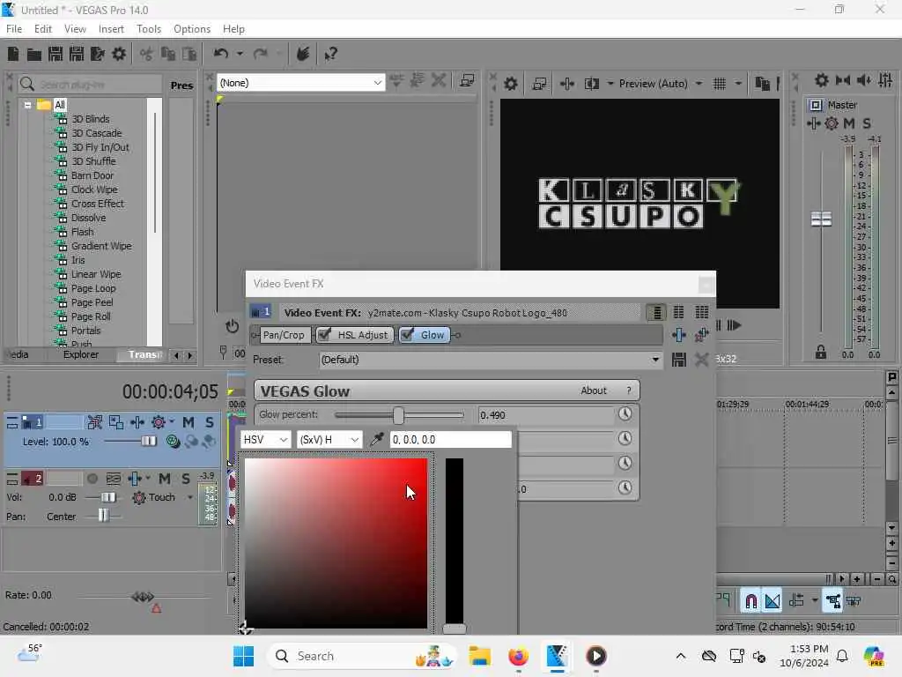Screen dimensions: 902x677
Task: Click the Plug-In Chain icon
Action: [x=679, y=335]
